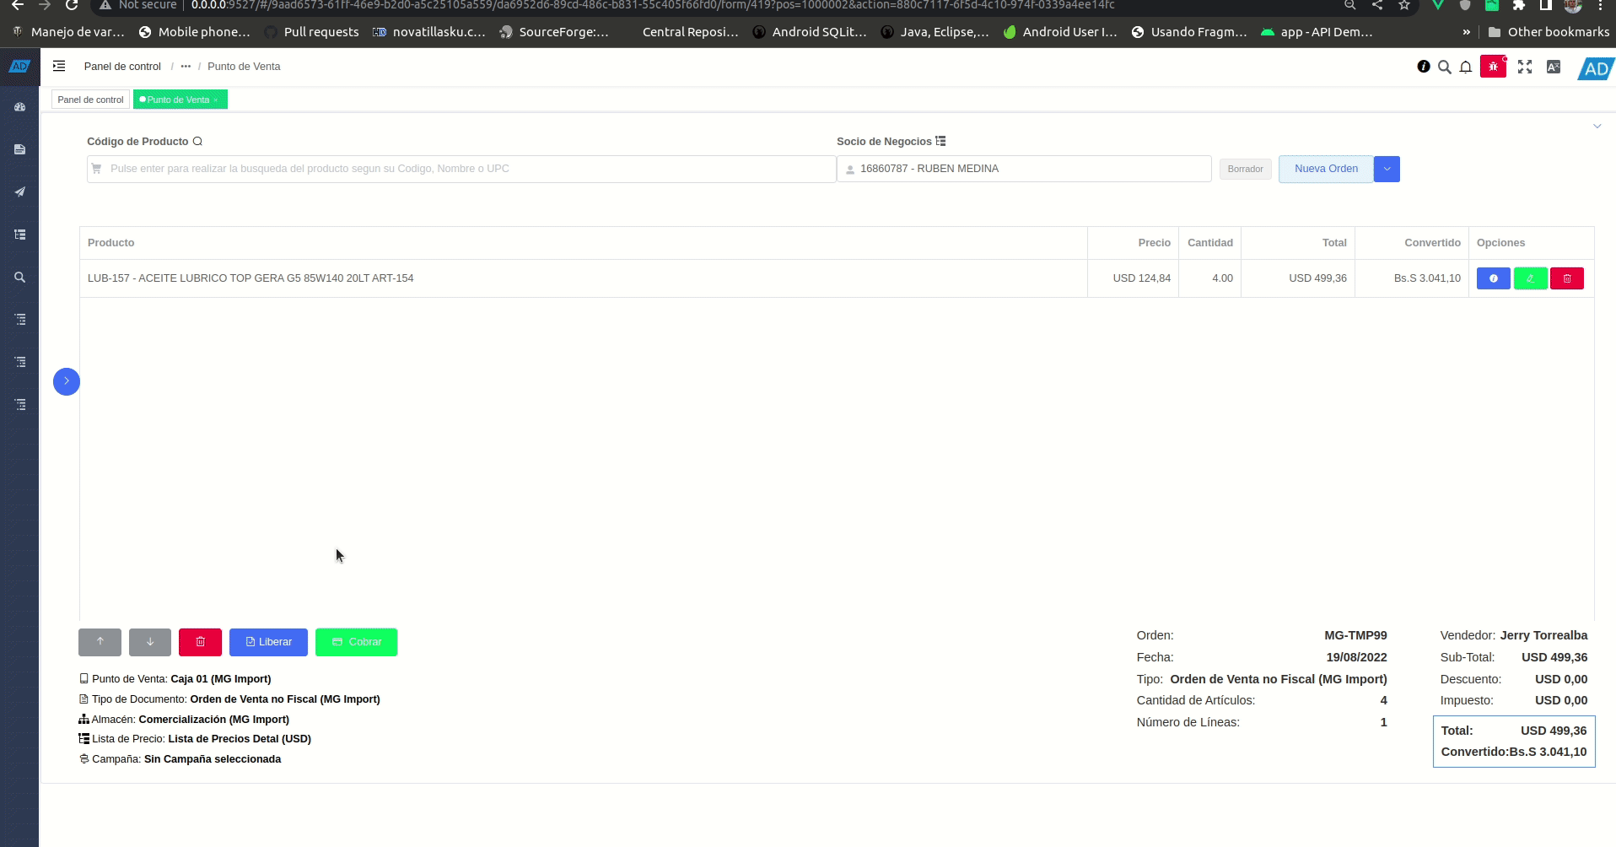1616x847 pixels.
Task: Go back with the browser arrow
Action: 18,5
